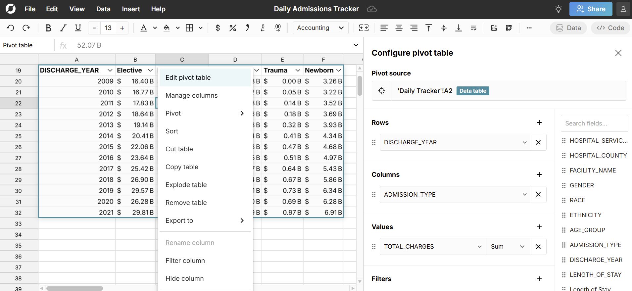Open the text color picker

pyautogui.click(x=144, y=28)
